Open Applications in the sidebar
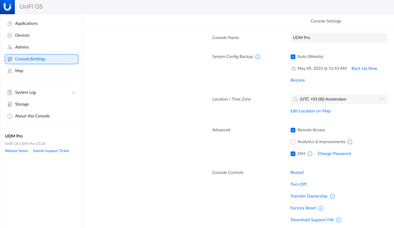 pyautogui.click(x=41, y=24)
